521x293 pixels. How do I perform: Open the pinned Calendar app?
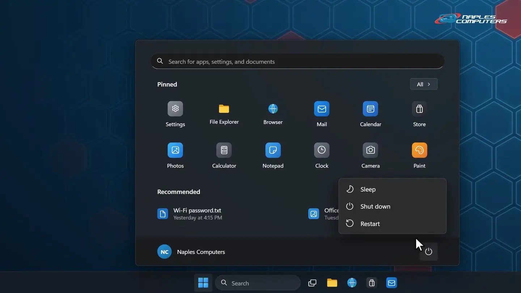click(370, 114)
